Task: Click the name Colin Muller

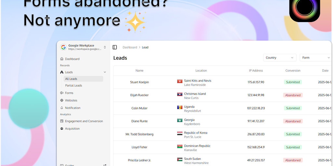Action: [140, 108]
